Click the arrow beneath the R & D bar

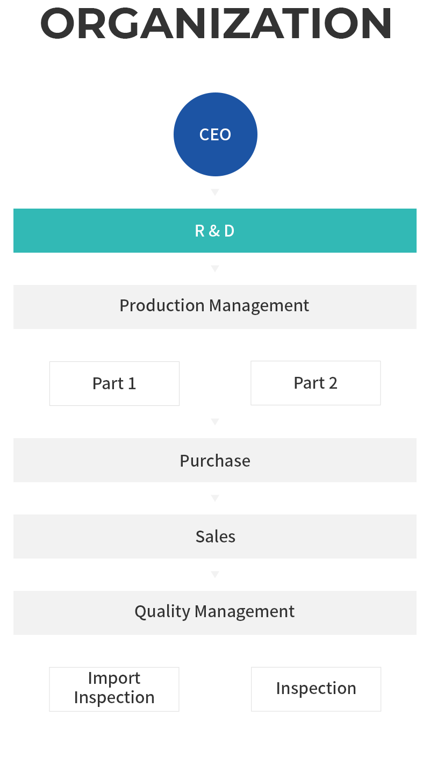(x=215, y=268)
